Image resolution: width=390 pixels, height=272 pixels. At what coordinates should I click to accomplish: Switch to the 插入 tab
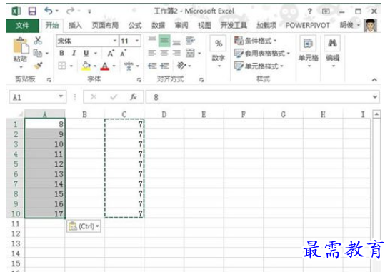pyautogui.click(x=75, y=25)
